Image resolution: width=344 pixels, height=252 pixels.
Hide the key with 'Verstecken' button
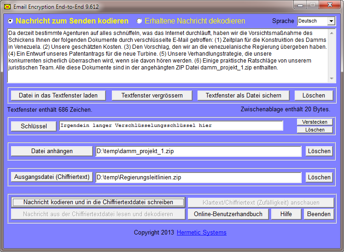(x=315, y=122)
